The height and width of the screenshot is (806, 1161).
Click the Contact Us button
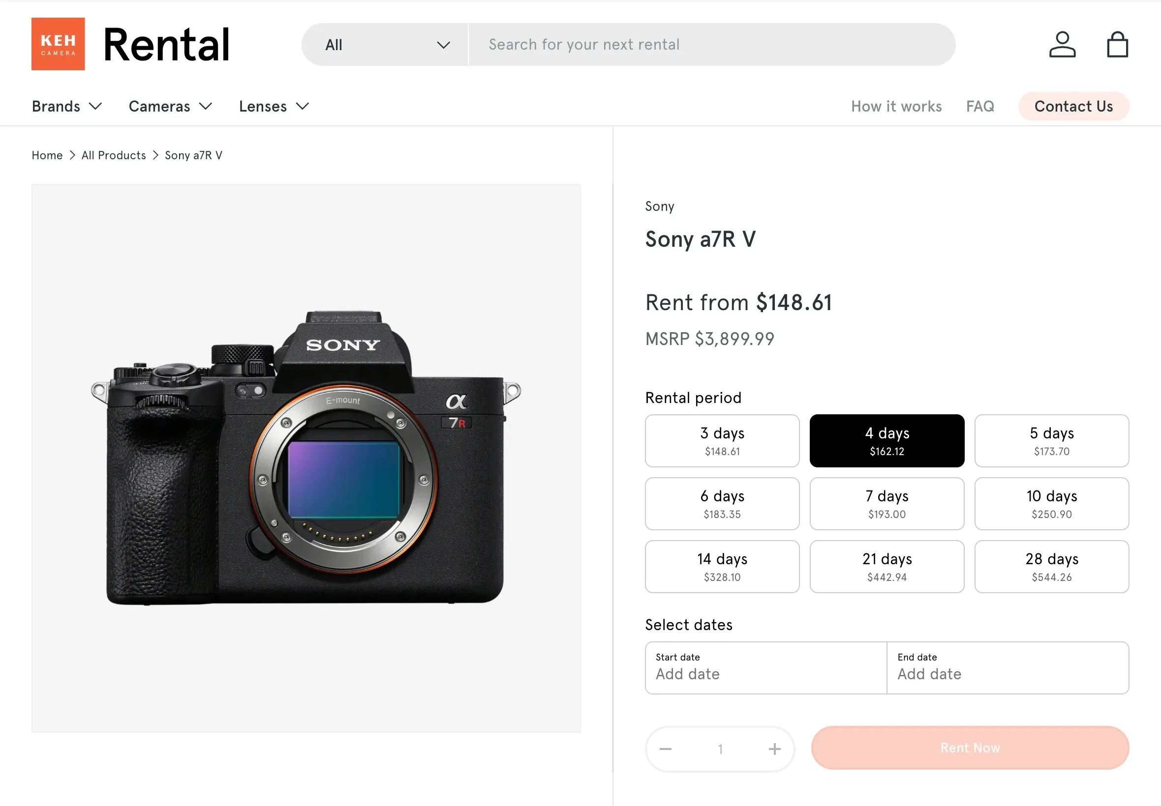point(1073,106)
